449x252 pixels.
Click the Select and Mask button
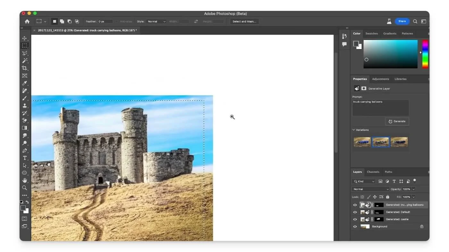[244, 21]
